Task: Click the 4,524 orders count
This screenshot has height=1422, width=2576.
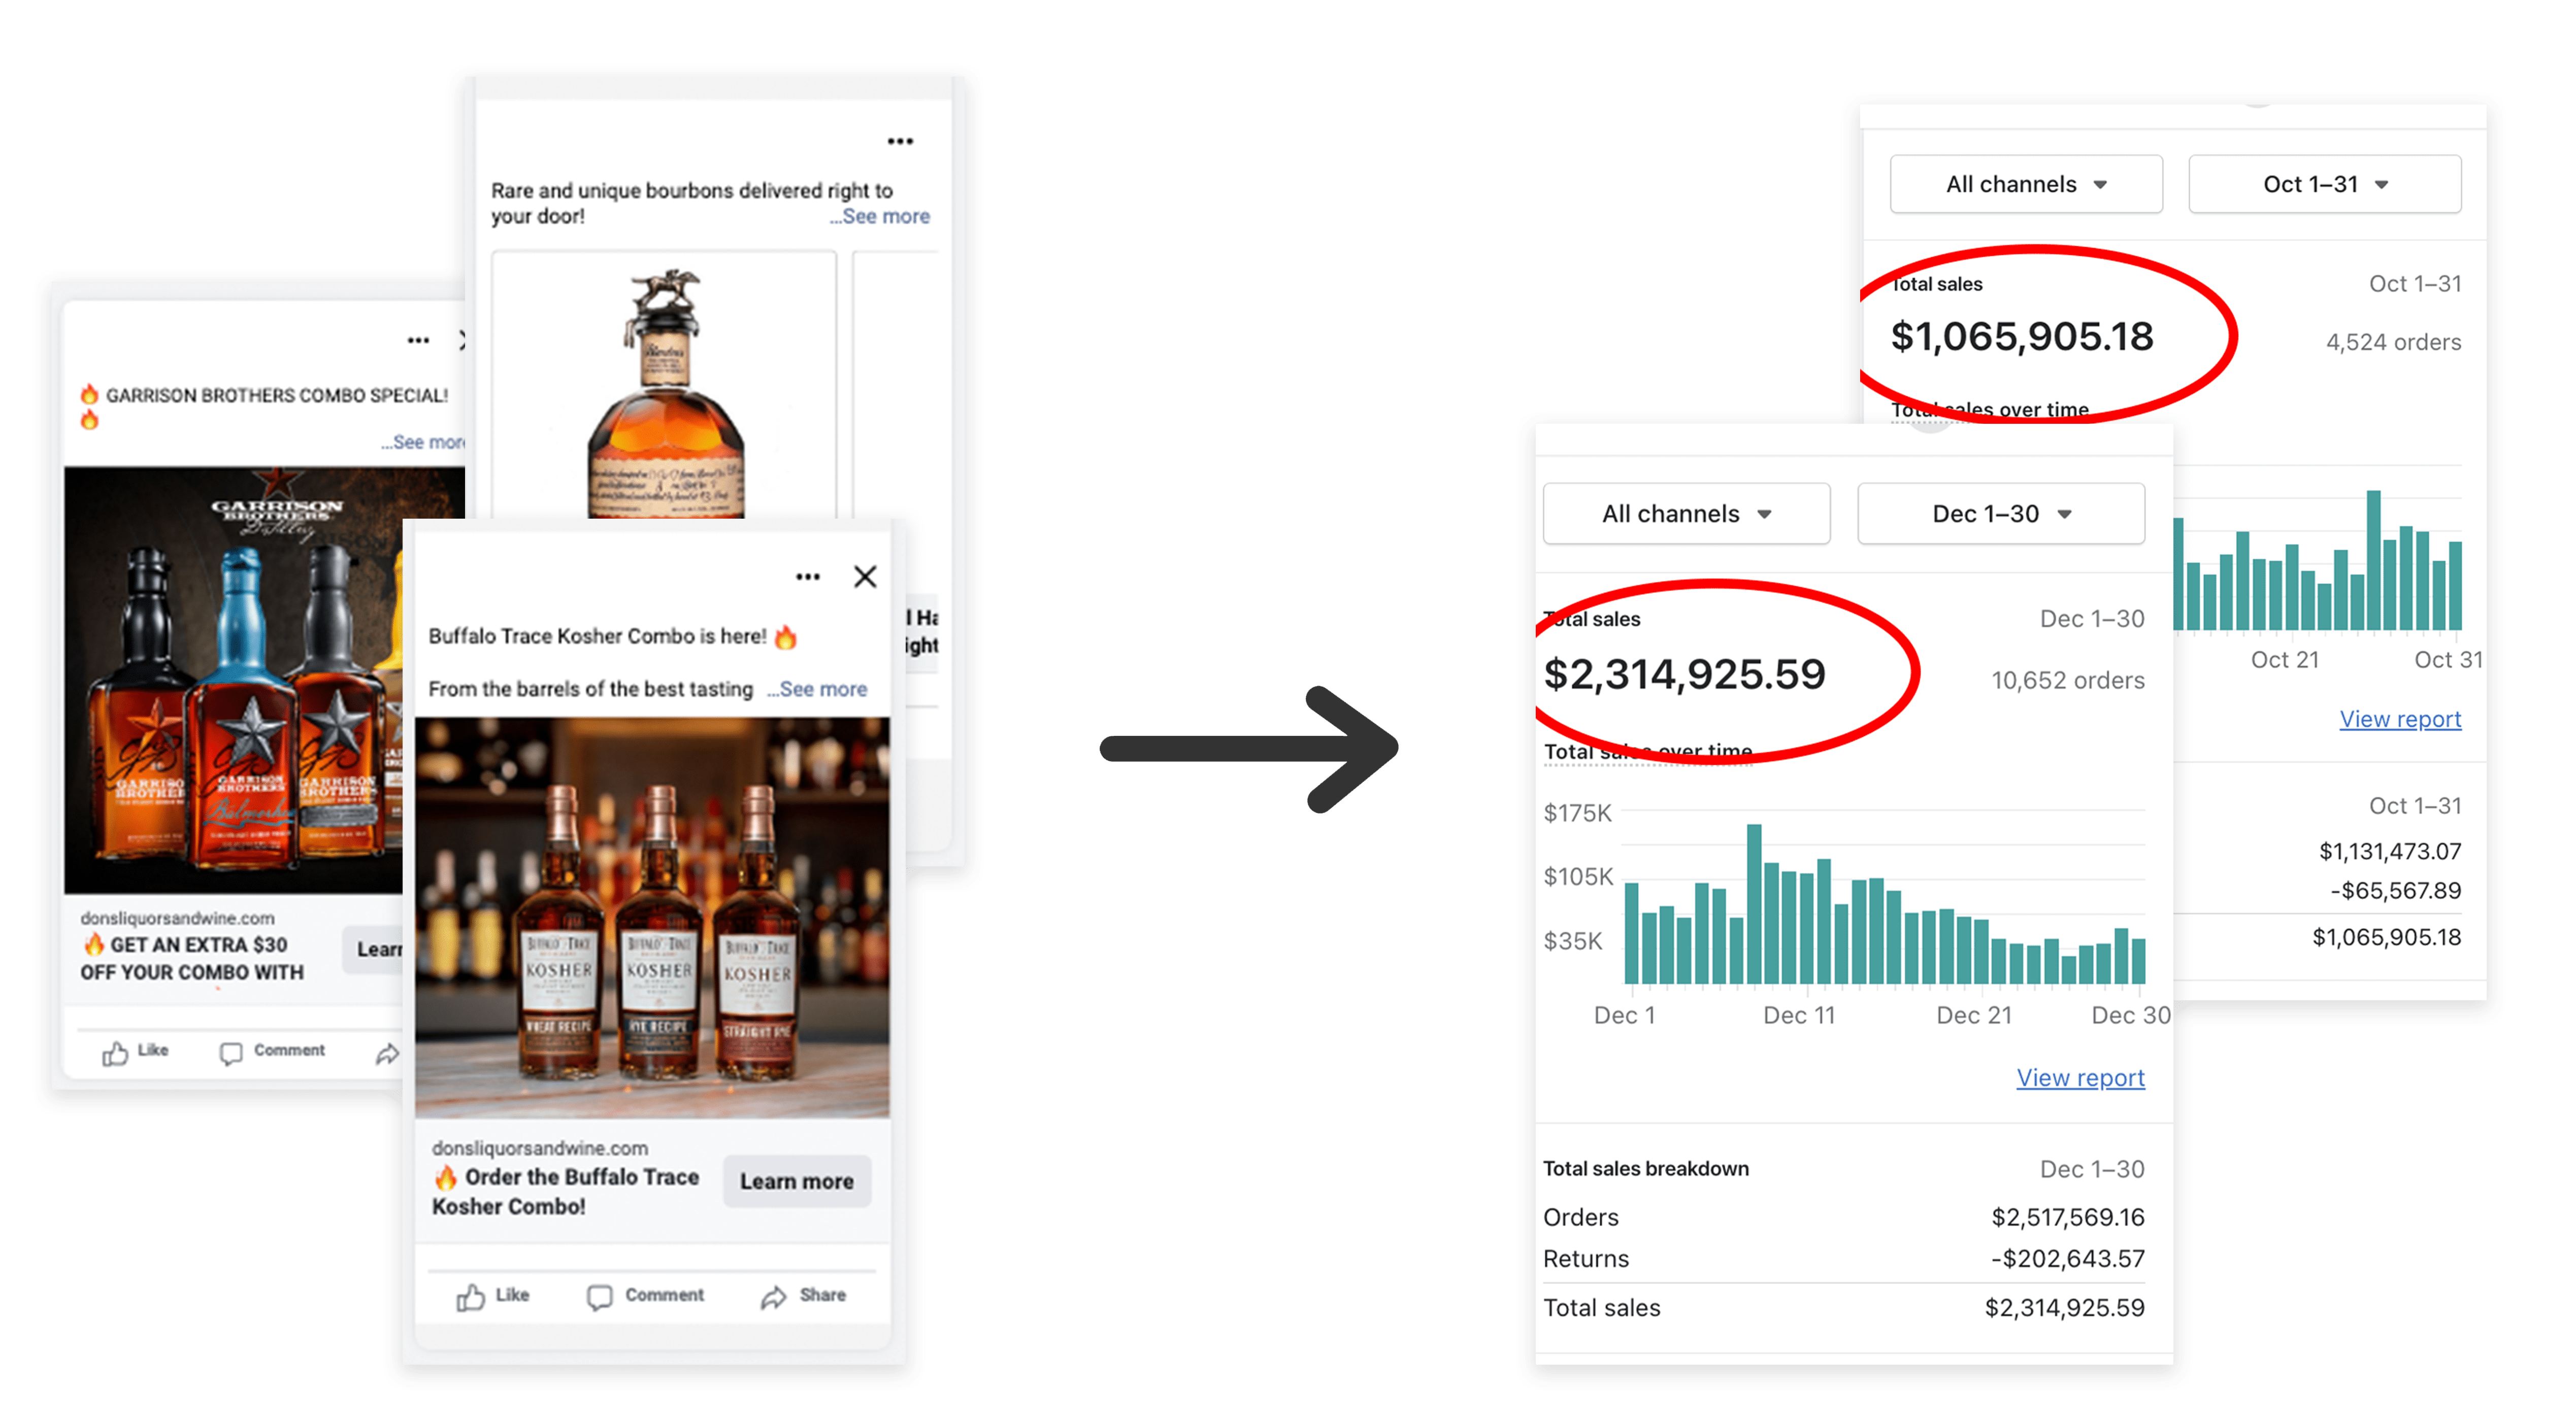Action: pos(2393,342)
